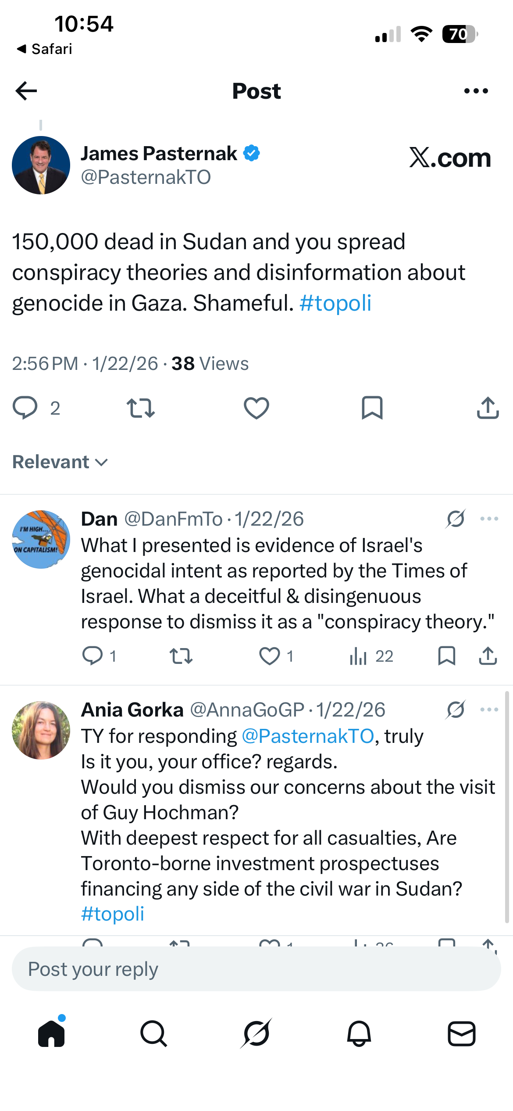513x1111 pixels.
Task: Open the post's three-dot options menu
Action: tap(476, 91)
